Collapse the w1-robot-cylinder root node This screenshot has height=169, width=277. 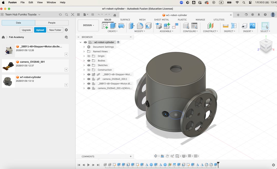pyautogui.click(x=80, y=42)
